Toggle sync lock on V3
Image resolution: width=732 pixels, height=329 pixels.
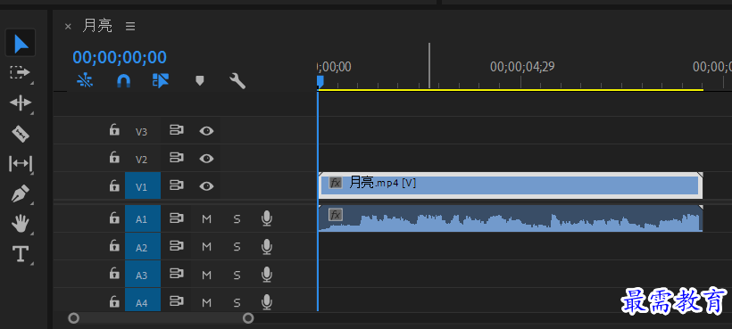(176, 130)
